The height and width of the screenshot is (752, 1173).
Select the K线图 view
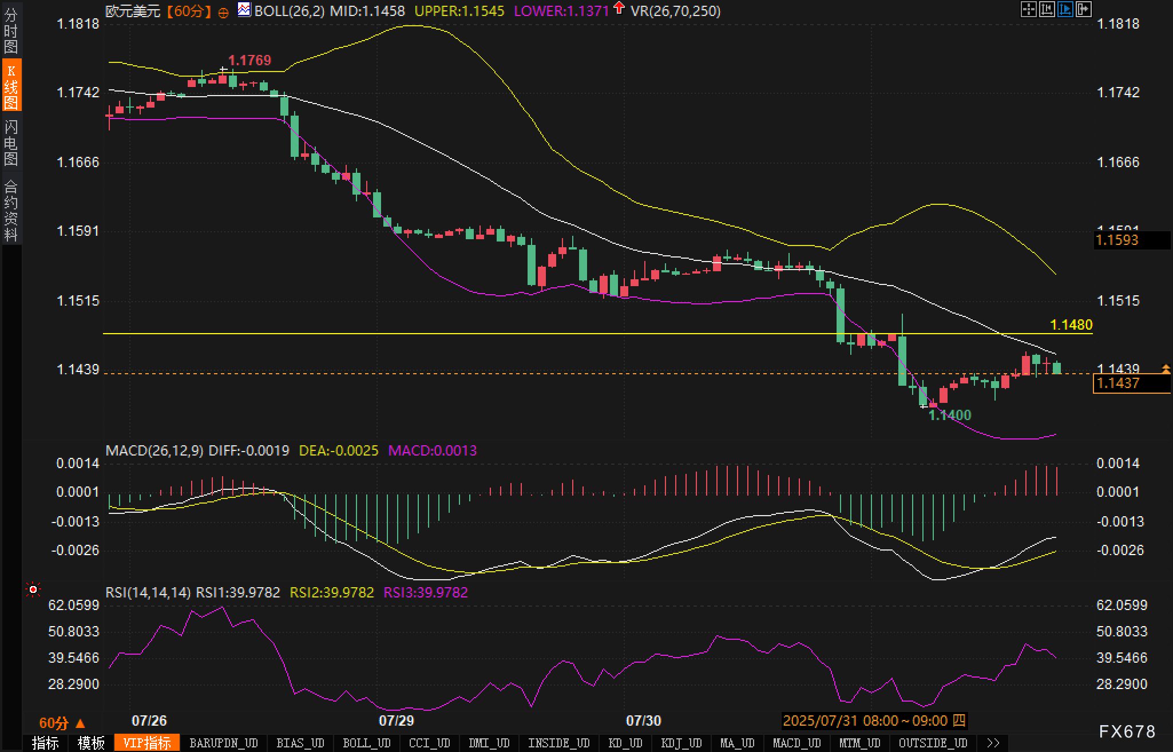click(x=11, y=86)
